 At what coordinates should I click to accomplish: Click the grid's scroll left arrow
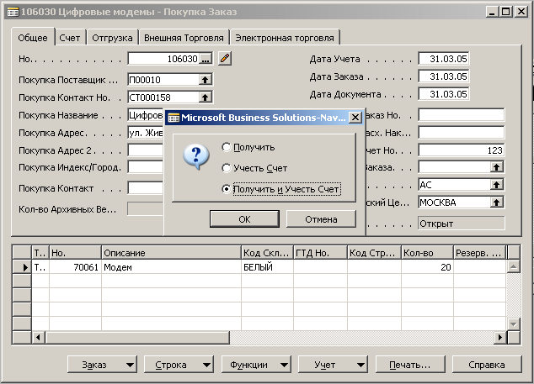(38, 338)
